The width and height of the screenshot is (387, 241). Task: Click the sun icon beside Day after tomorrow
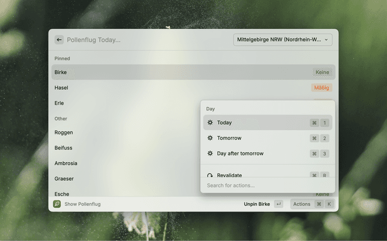pyautogui.click(x=210, y=154)
